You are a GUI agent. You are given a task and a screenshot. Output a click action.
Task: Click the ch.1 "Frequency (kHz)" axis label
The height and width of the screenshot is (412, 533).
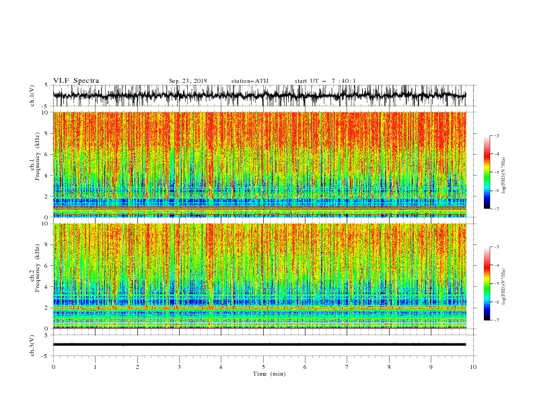pos(38,156)
